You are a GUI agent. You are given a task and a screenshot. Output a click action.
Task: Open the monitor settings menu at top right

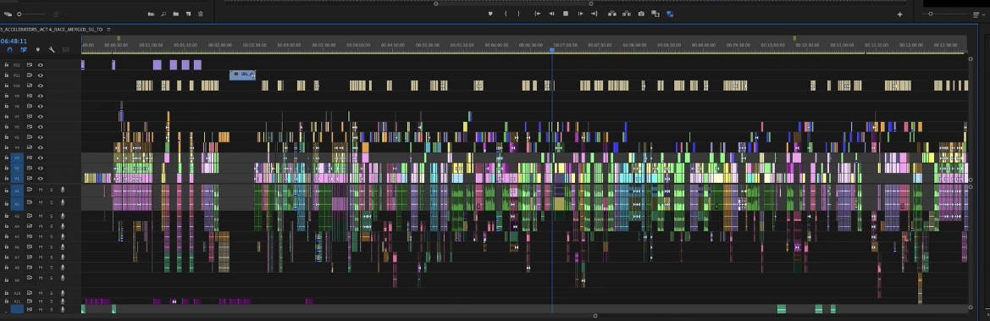pyautogui.click(x=976, y=14)
